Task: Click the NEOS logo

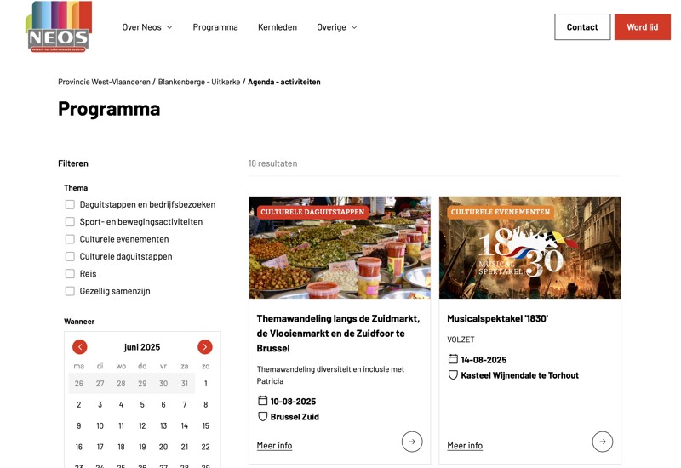Action: pos(59,27)
